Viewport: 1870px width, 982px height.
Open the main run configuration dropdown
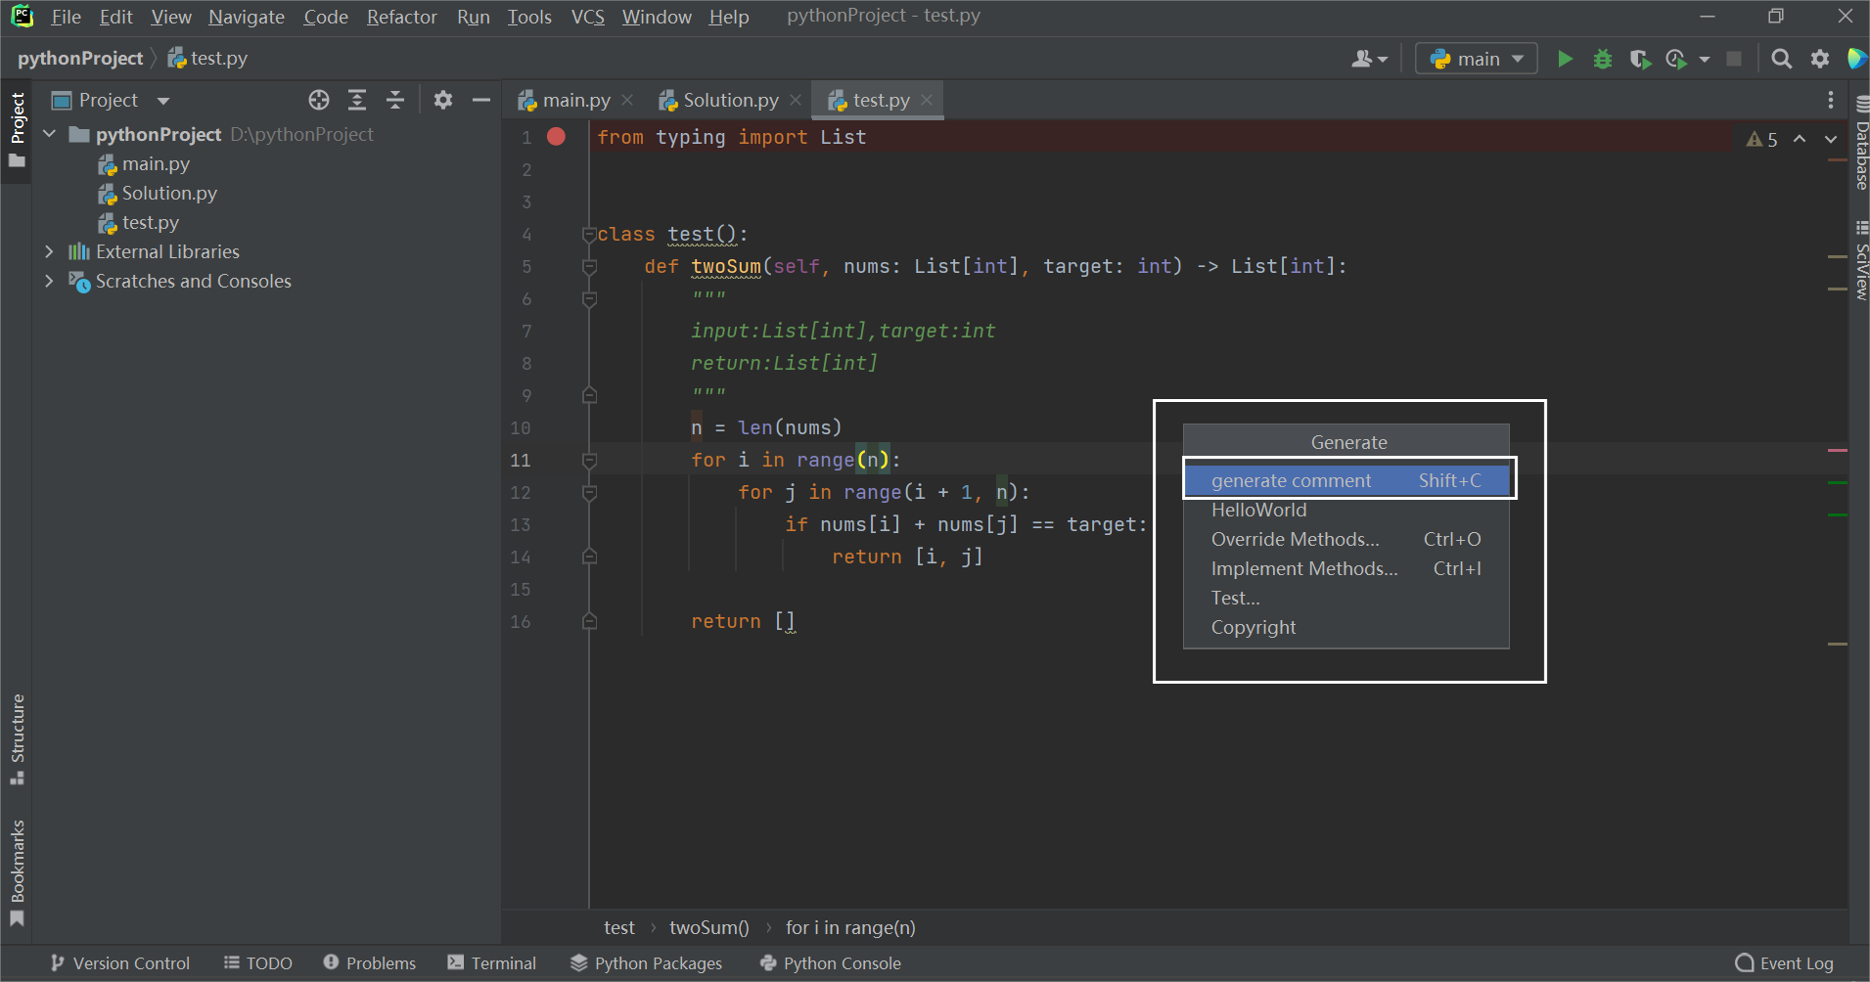click(x=1477, y=59)
